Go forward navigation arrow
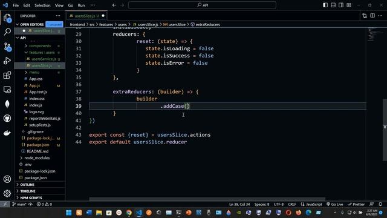Viewport: 387px width, 218px height. (122, 5)
